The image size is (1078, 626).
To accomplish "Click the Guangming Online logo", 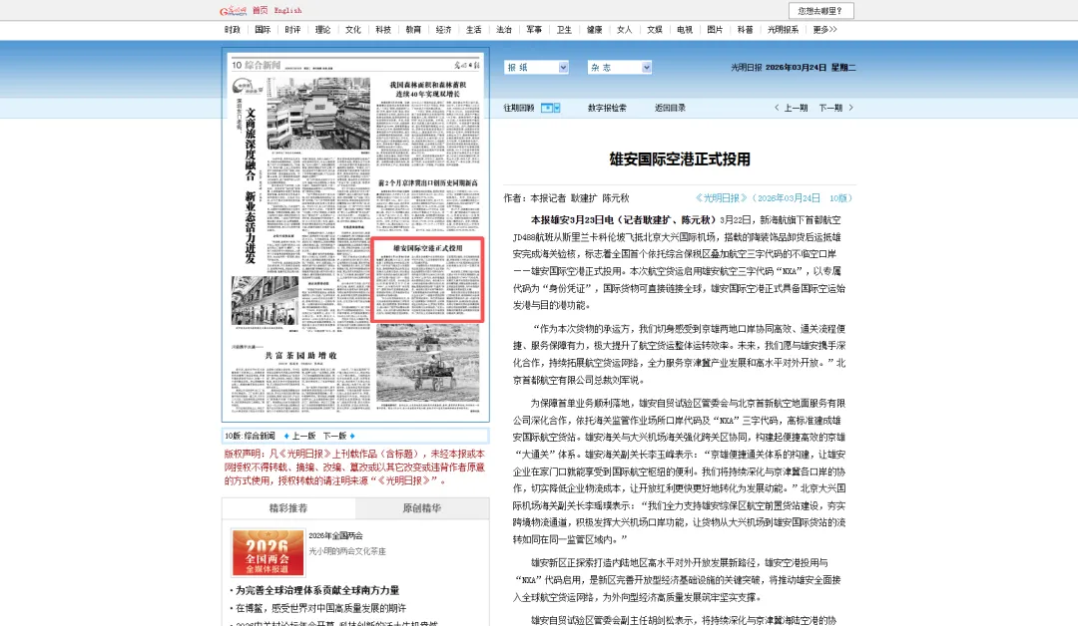I will point(233,10).
